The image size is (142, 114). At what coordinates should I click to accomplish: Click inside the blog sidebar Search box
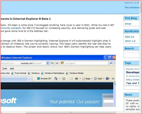click(132, 55)
